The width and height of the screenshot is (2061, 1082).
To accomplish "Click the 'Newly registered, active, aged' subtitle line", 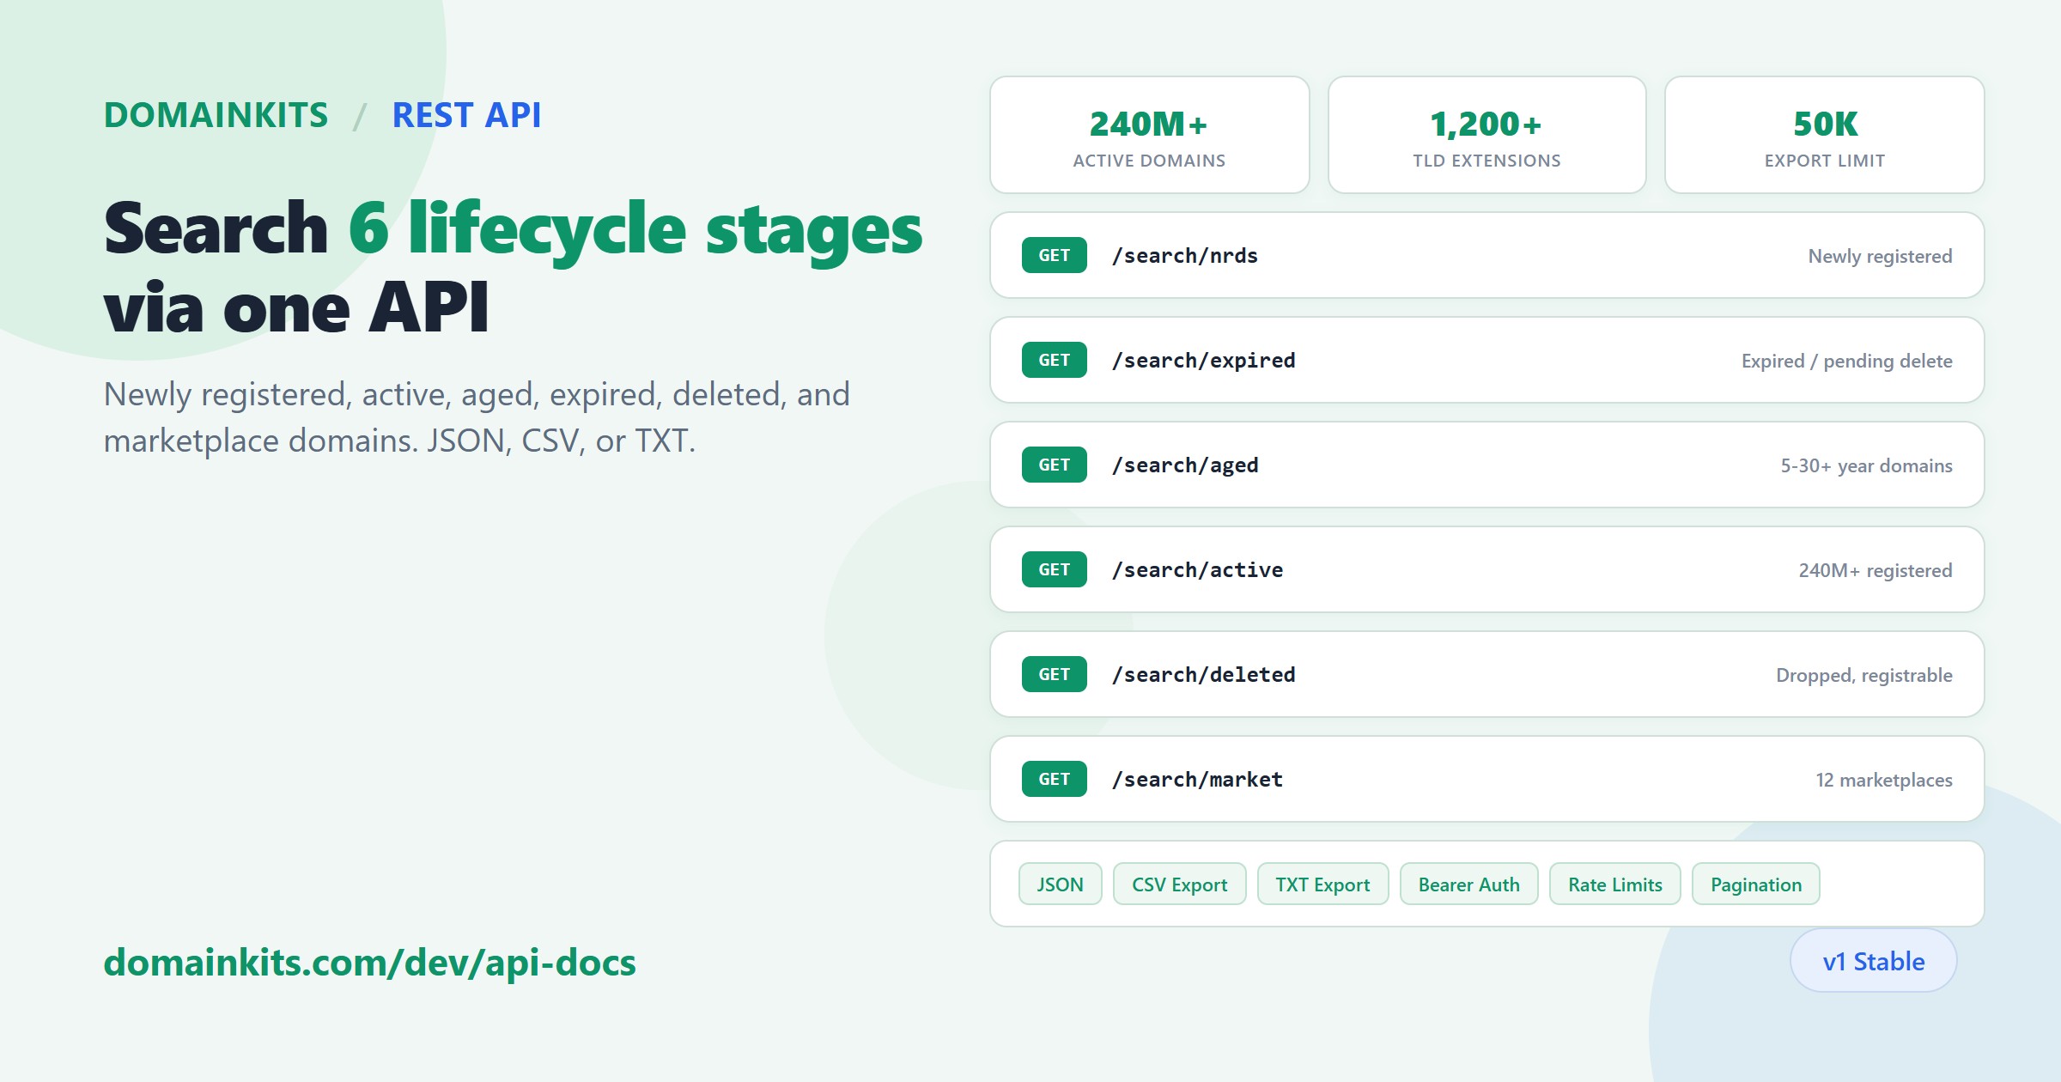I will click(477, 395).
